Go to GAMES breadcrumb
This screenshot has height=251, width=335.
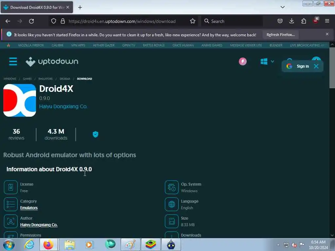[27, 79]
